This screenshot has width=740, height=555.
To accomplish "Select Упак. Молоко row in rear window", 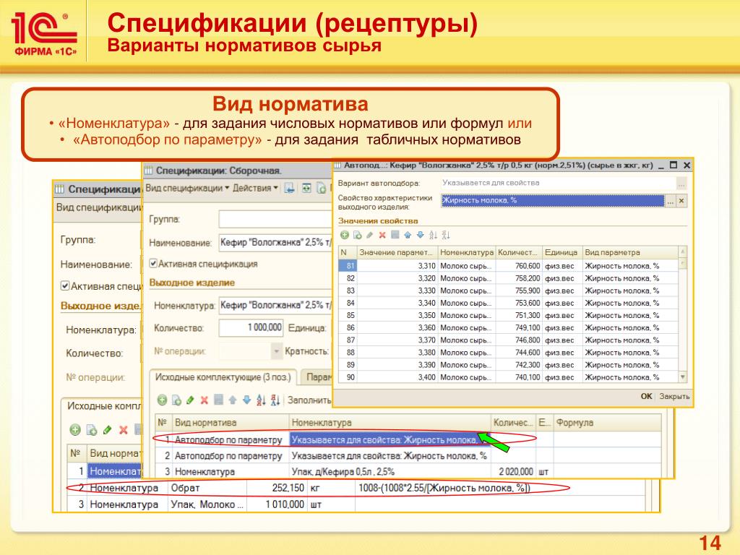I will [356, 504].
